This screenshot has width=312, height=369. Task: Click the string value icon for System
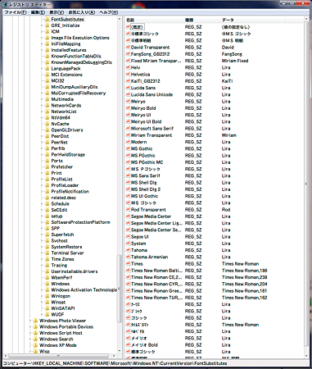click(x=128, y=244)
